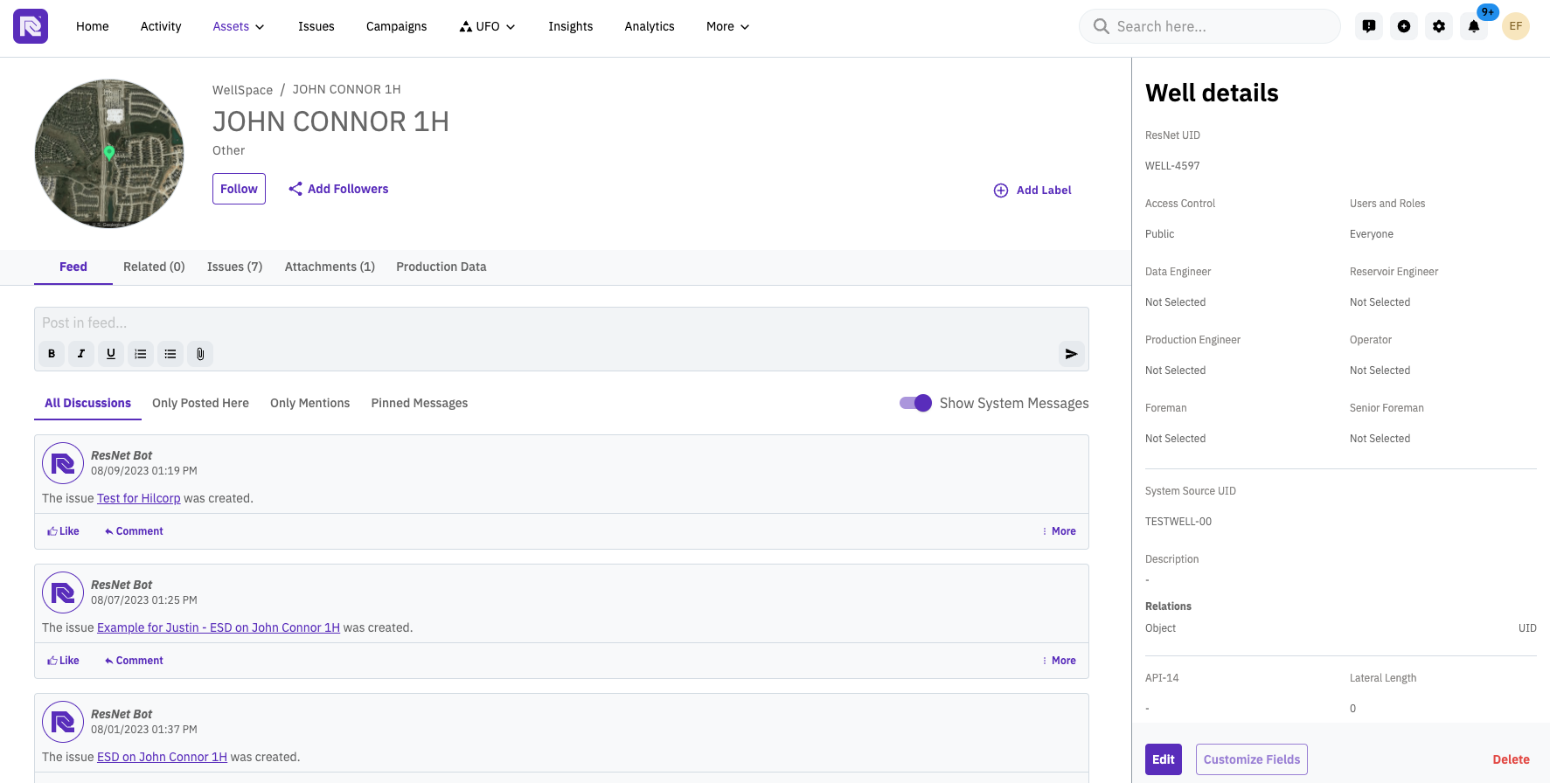The width and height of the screenshot is (1550, 783).
Task: Like the Example for Justin post
Action: click(63, 661)
